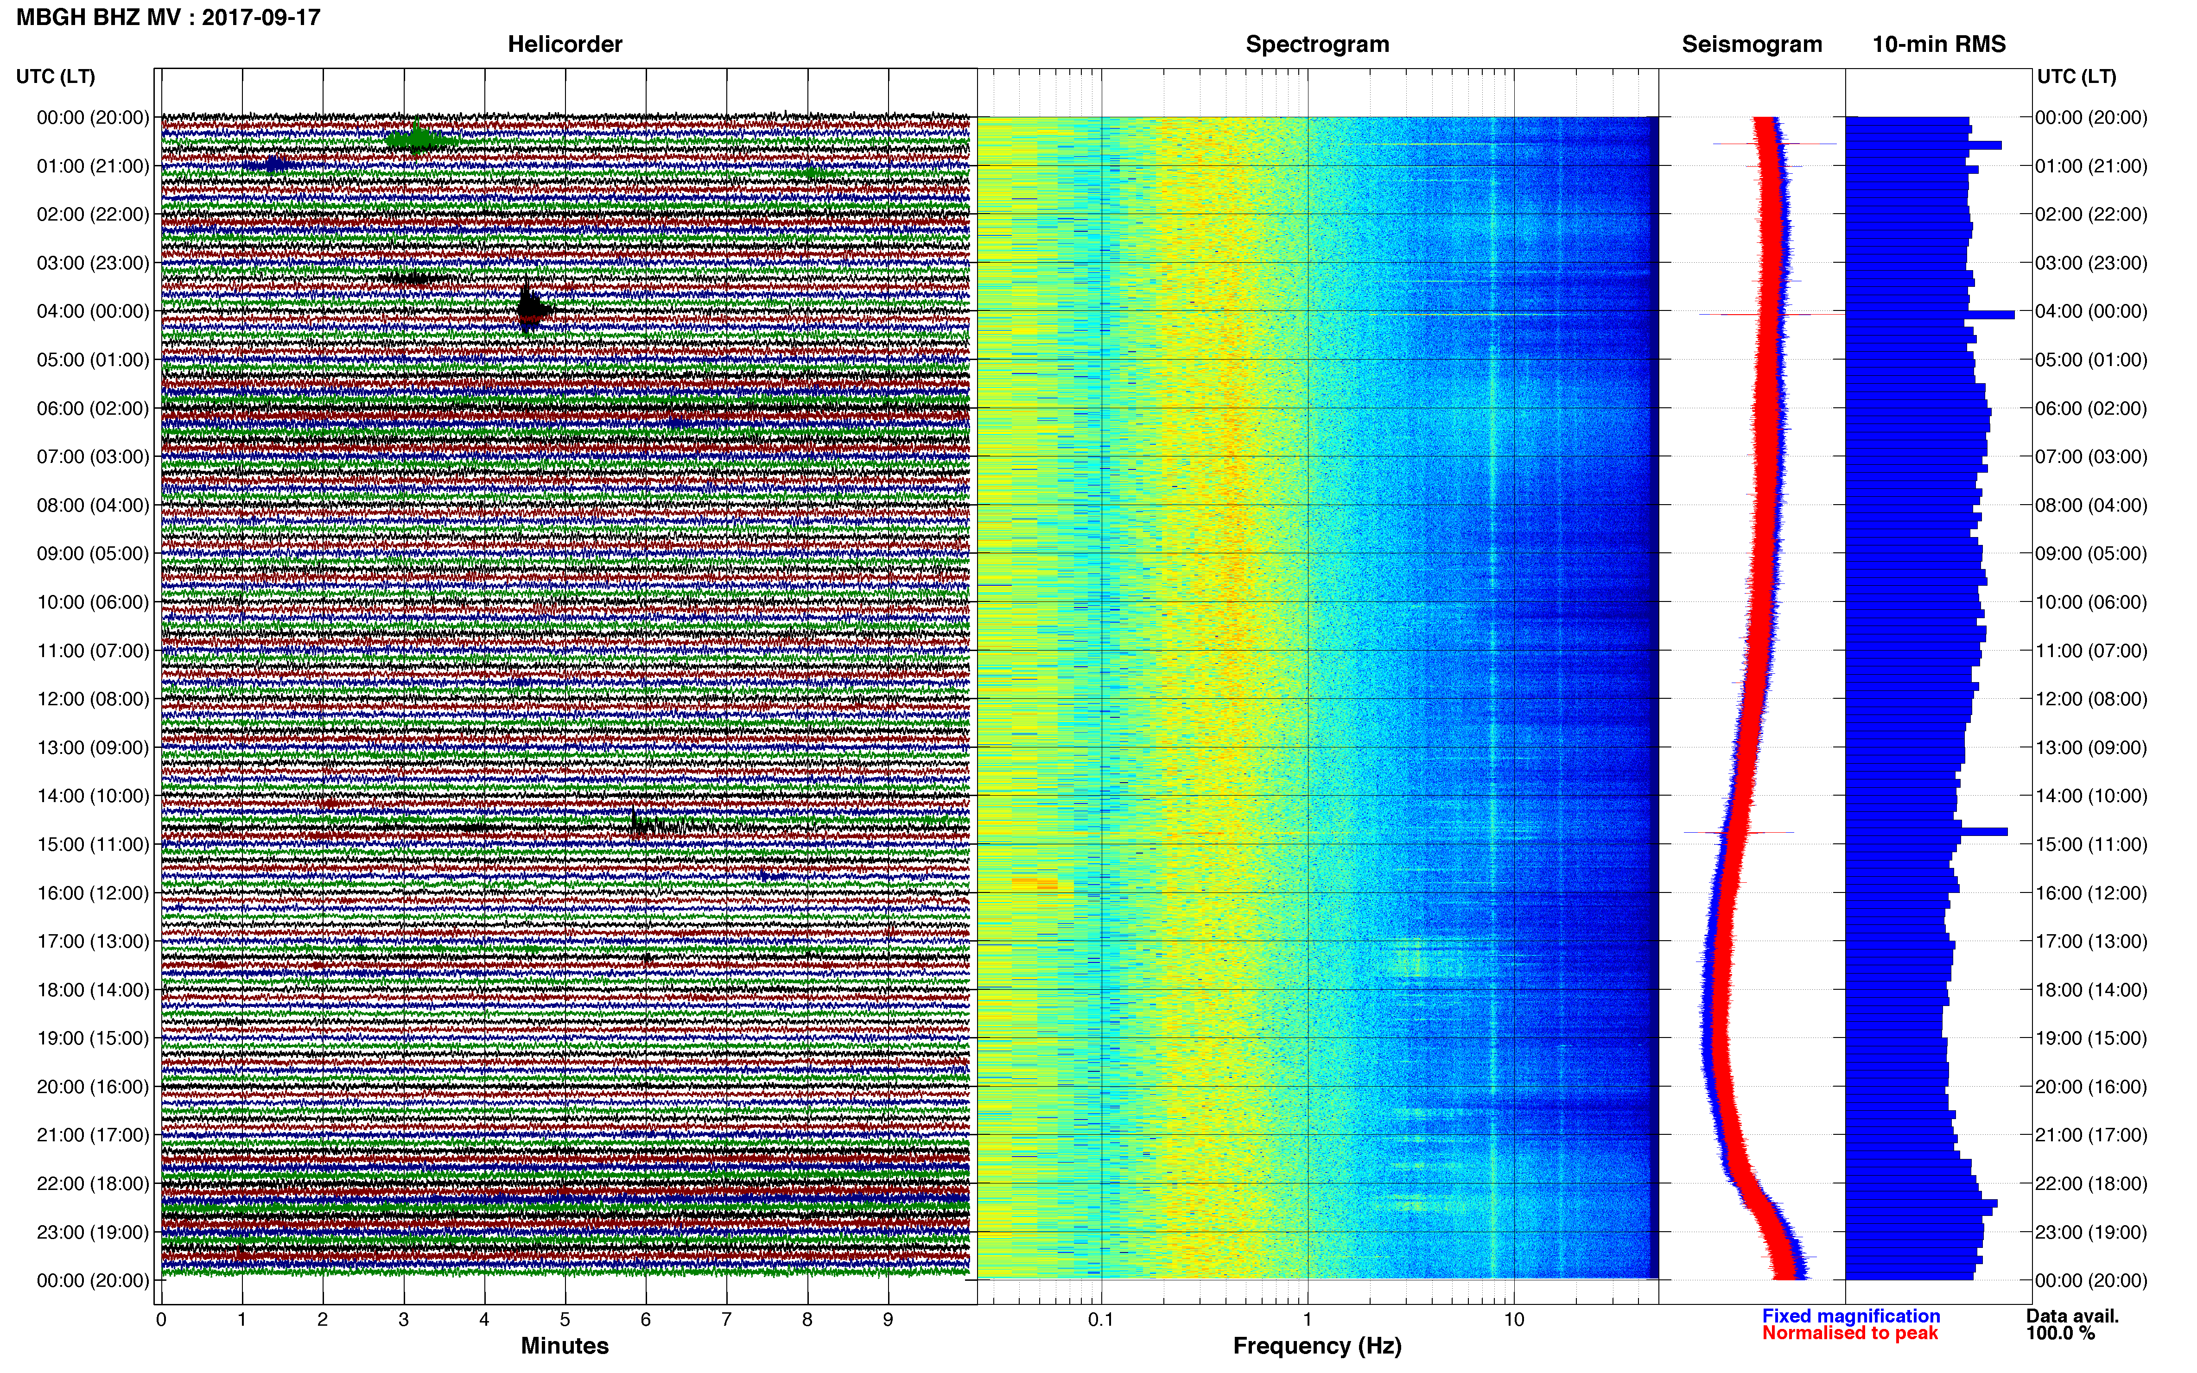Screen dimensions: 2197x1373
Task: Click the '1' frequency tick under the spectrogram
Action: coord(1308,1319)
